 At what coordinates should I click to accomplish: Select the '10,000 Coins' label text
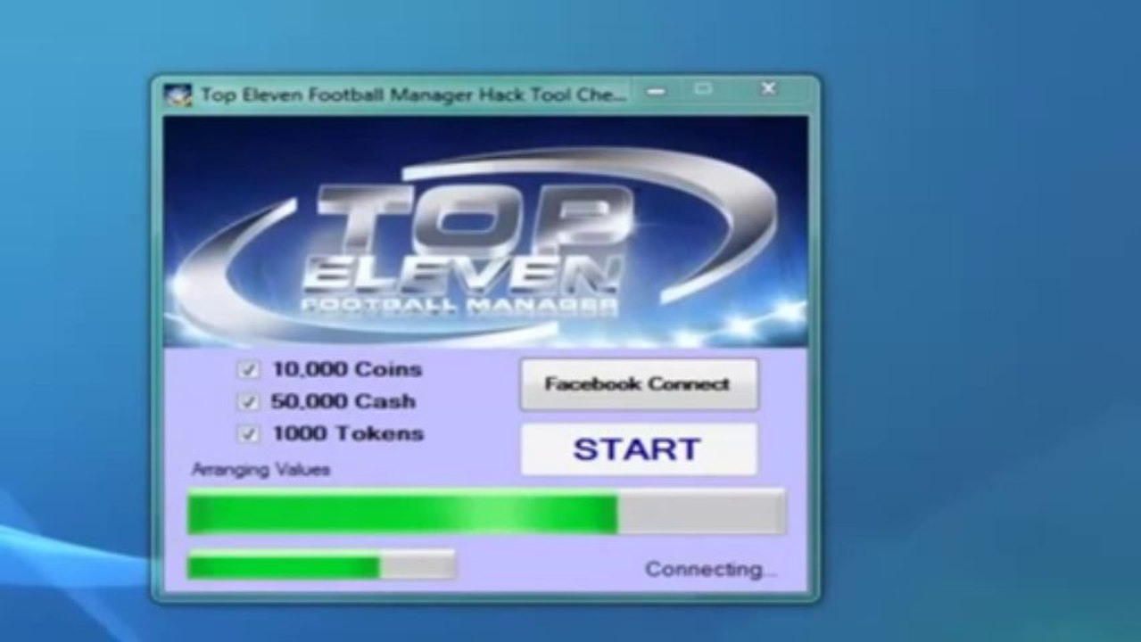347,369
